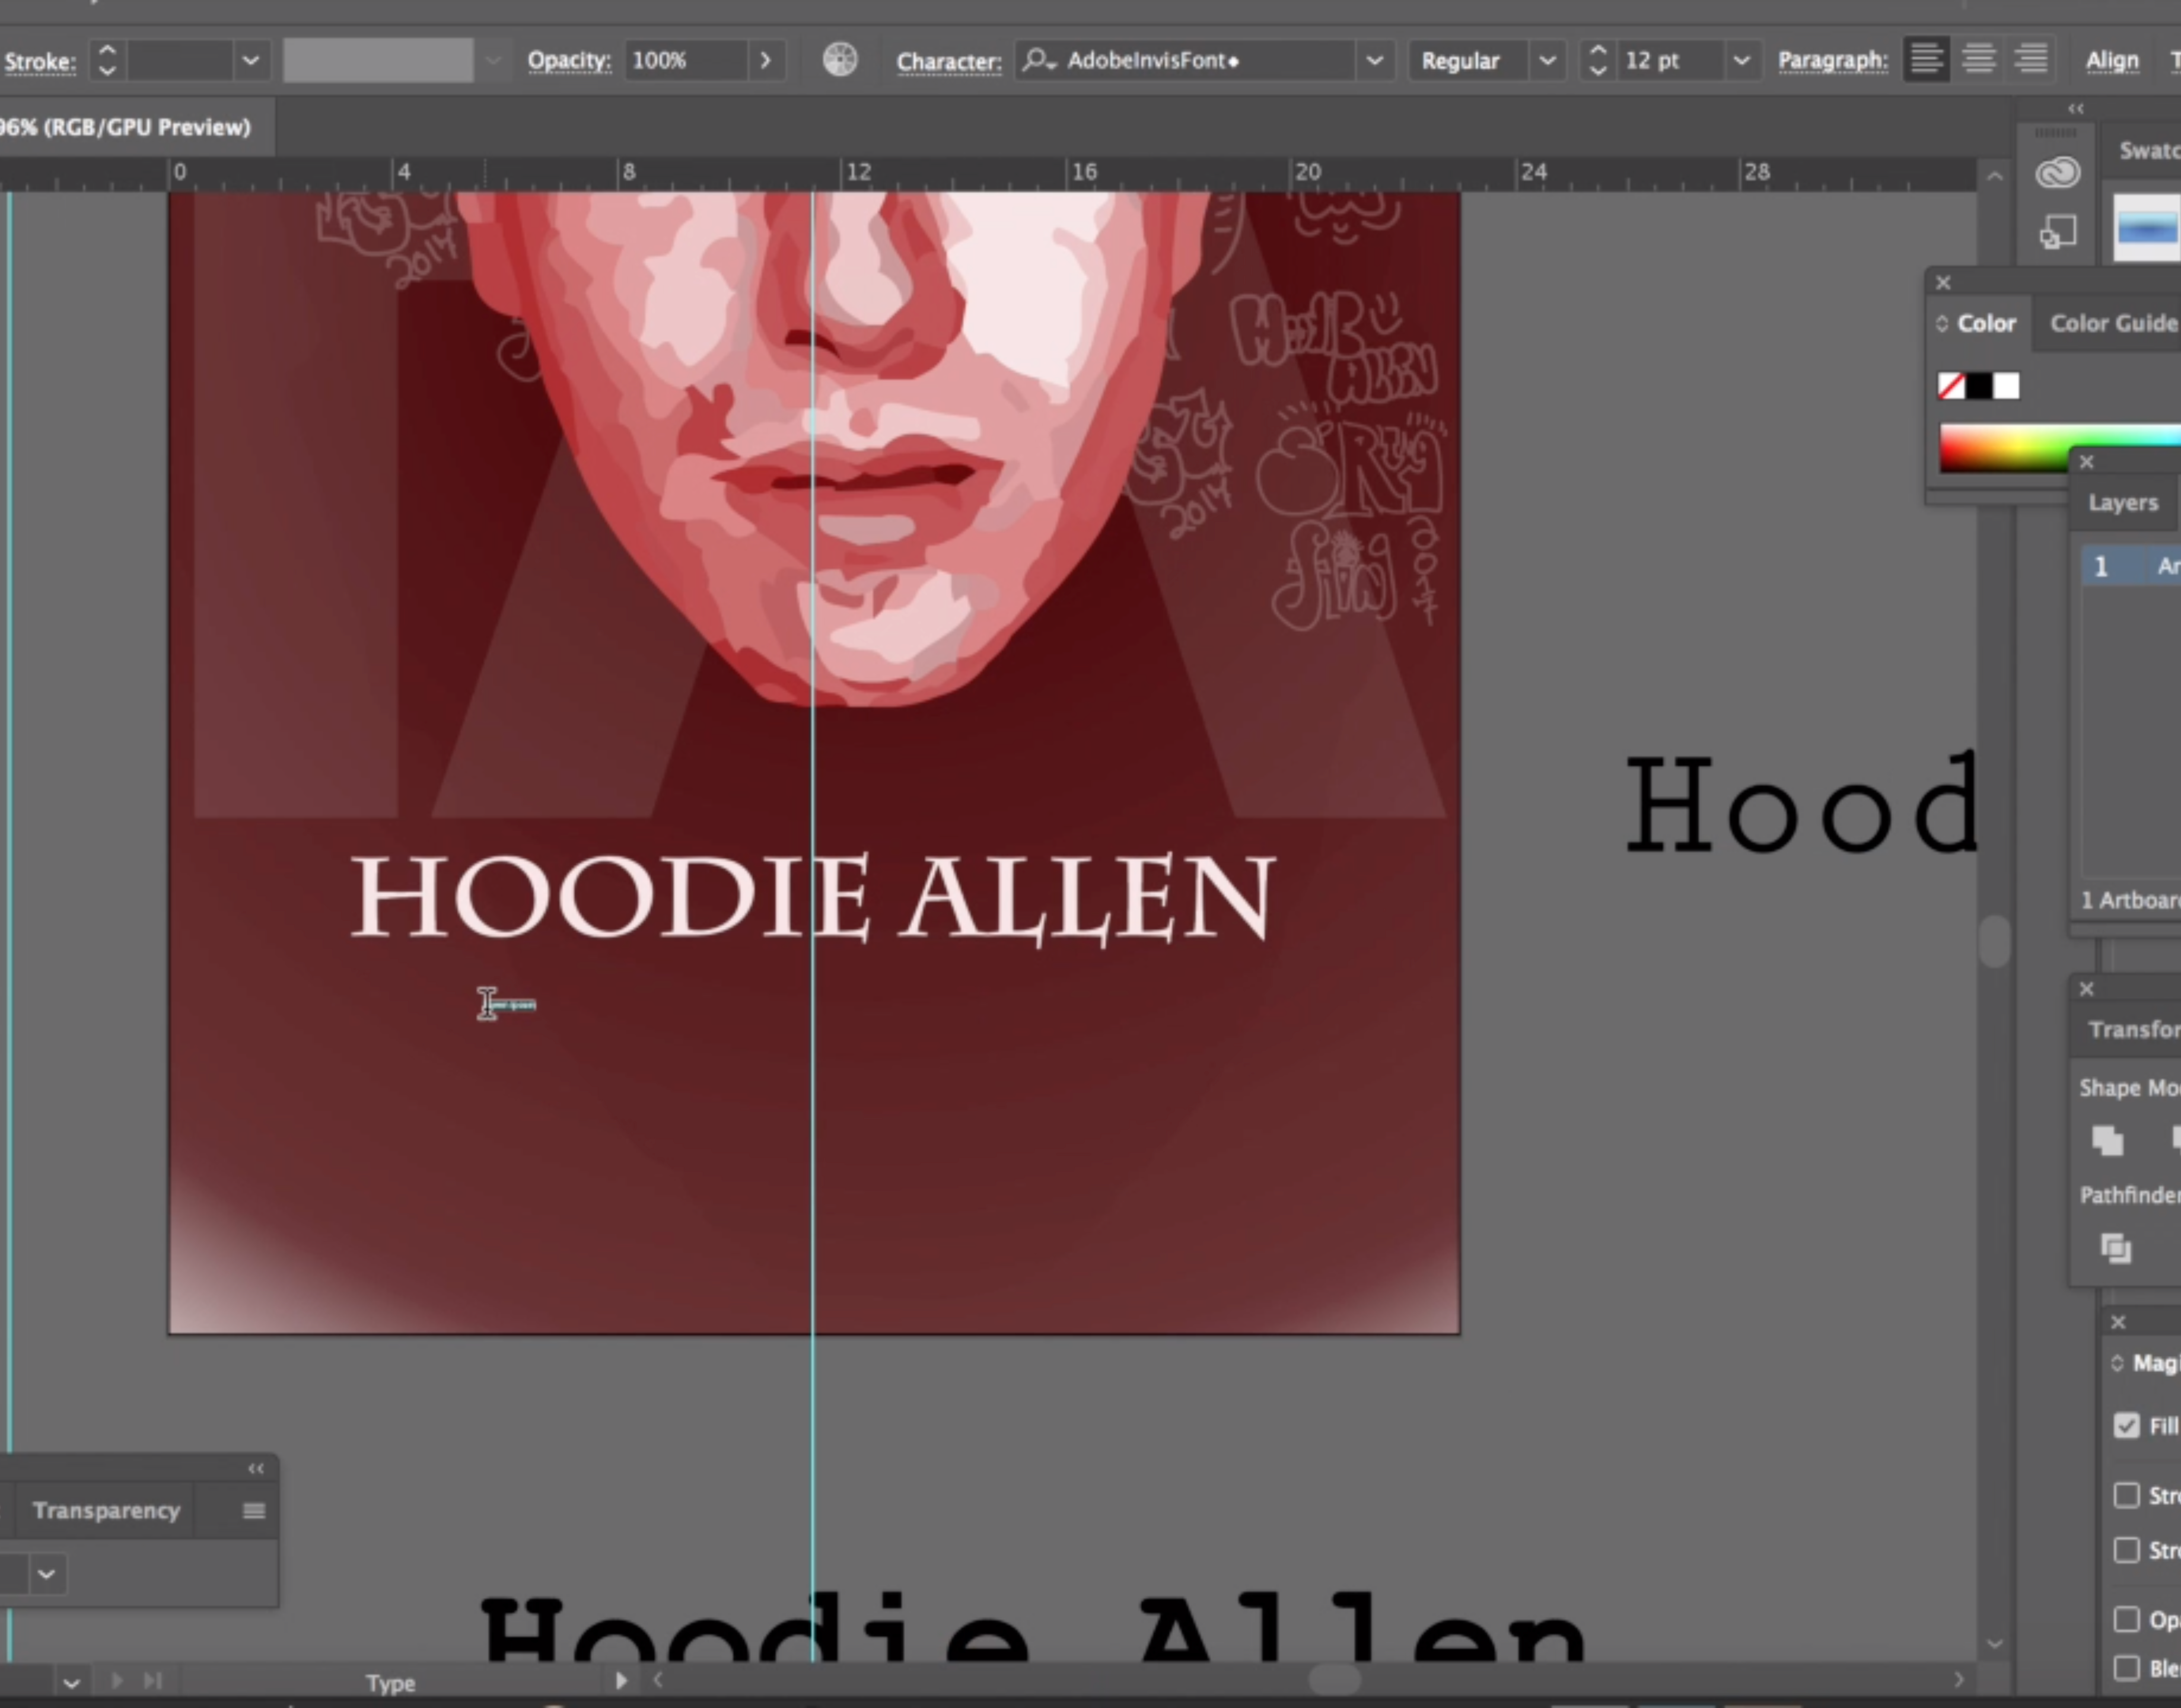Open the stroke weight dropdown
This screenshot has width=2181, height=1708.
click(251, 61)
